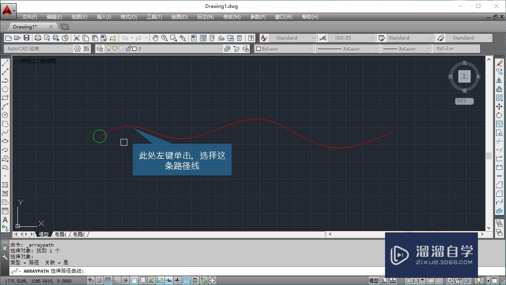The width and height of the screenshot is (506, 285).
Task: Click the Redo arrow
Action: coord(139,38)
